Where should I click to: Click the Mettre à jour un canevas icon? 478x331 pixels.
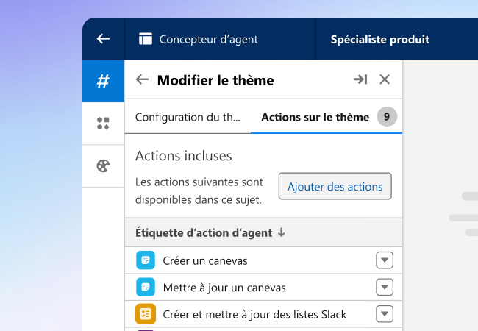[x=146, y=287]
